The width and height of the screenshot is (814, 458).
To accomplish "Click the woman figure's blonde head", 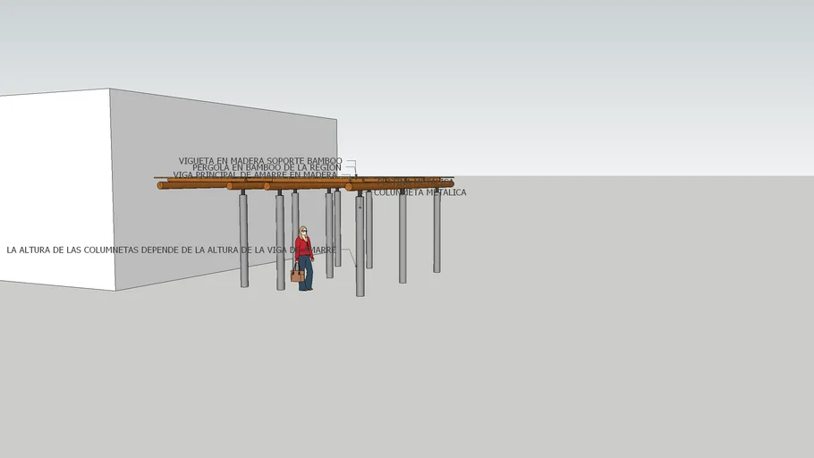I will click(303, 231).
